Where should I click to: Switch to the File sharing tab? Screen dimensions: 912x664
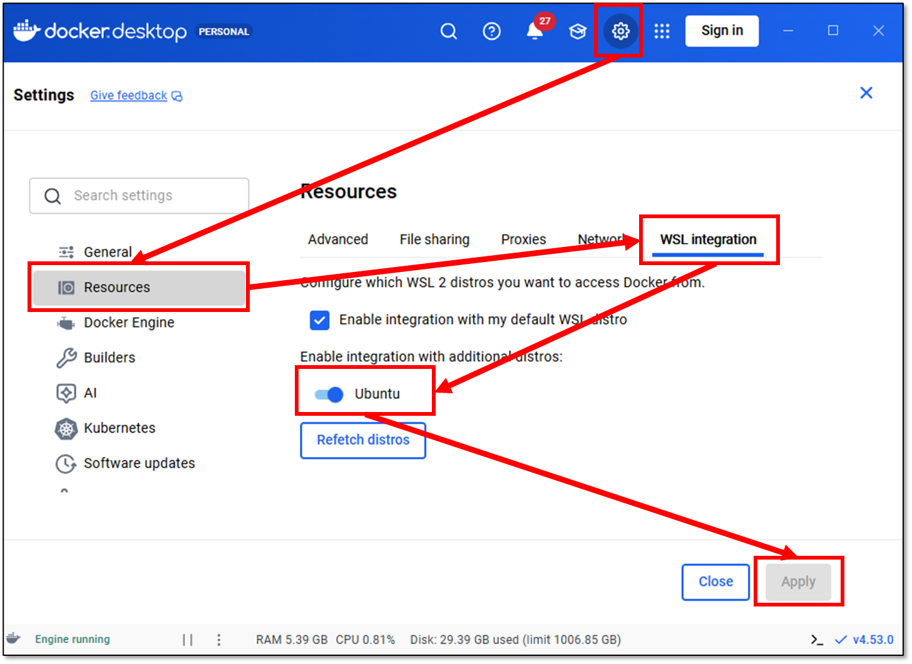(434, 239)
